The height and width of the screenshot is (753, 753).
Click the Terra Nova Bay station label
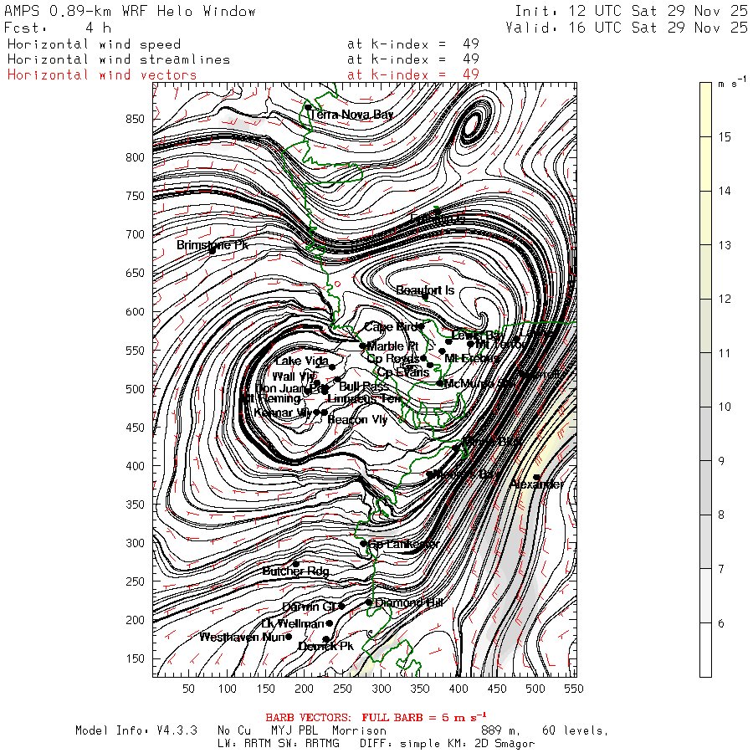click(352, 115)
